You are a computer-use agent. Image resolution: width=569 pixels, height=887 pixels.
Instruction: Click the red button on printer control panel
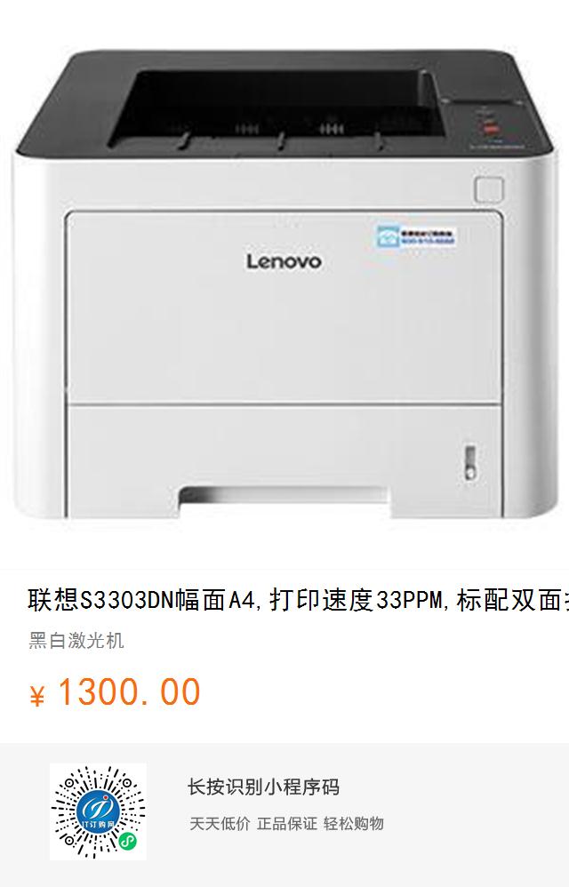point(490,128)
